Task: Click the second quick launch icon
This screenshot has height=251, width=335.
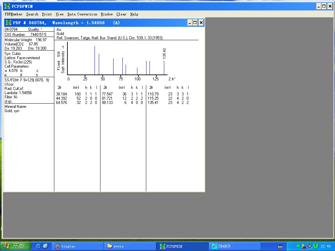Action: (x=45, y=246)
